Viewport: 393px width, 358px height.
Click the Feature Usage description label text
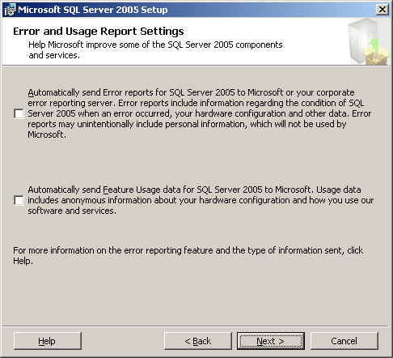[x=201, y=200]
